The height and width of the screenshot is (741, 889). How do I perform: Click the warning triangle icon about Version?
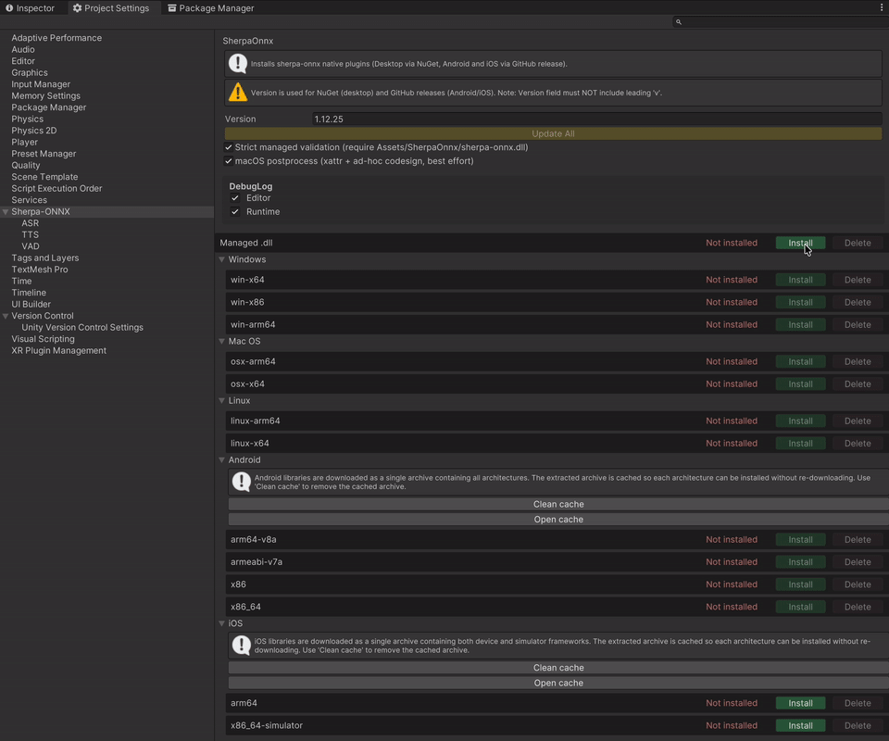(x=238, y=92)
